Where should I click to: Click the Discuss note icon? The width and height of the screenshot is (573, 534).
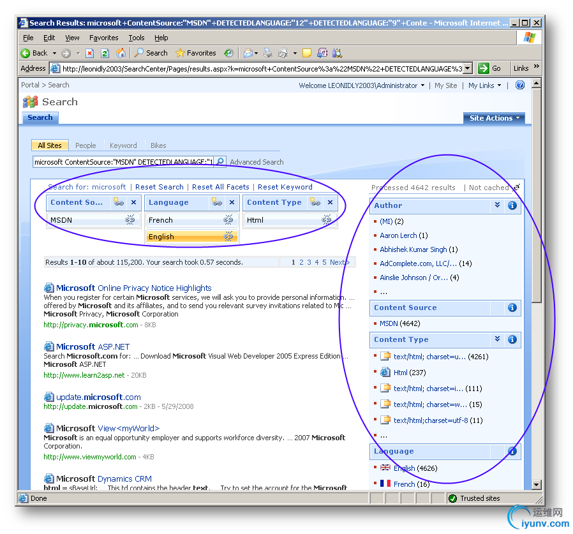307,54
